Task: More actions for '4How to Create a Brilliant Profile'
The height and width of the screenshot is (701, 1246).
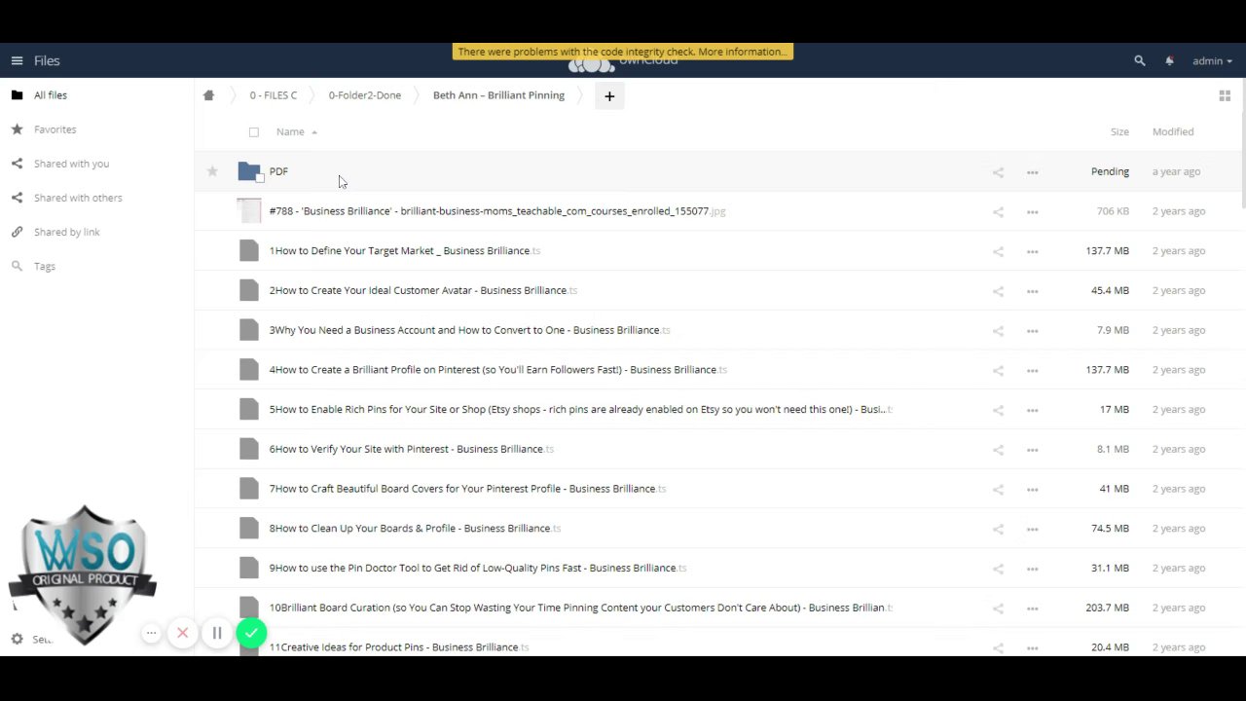Action: click(1032, 370)
